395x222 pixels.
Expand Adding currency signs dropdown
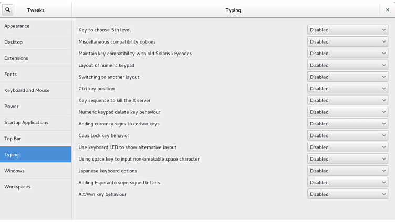coord(348,124)
